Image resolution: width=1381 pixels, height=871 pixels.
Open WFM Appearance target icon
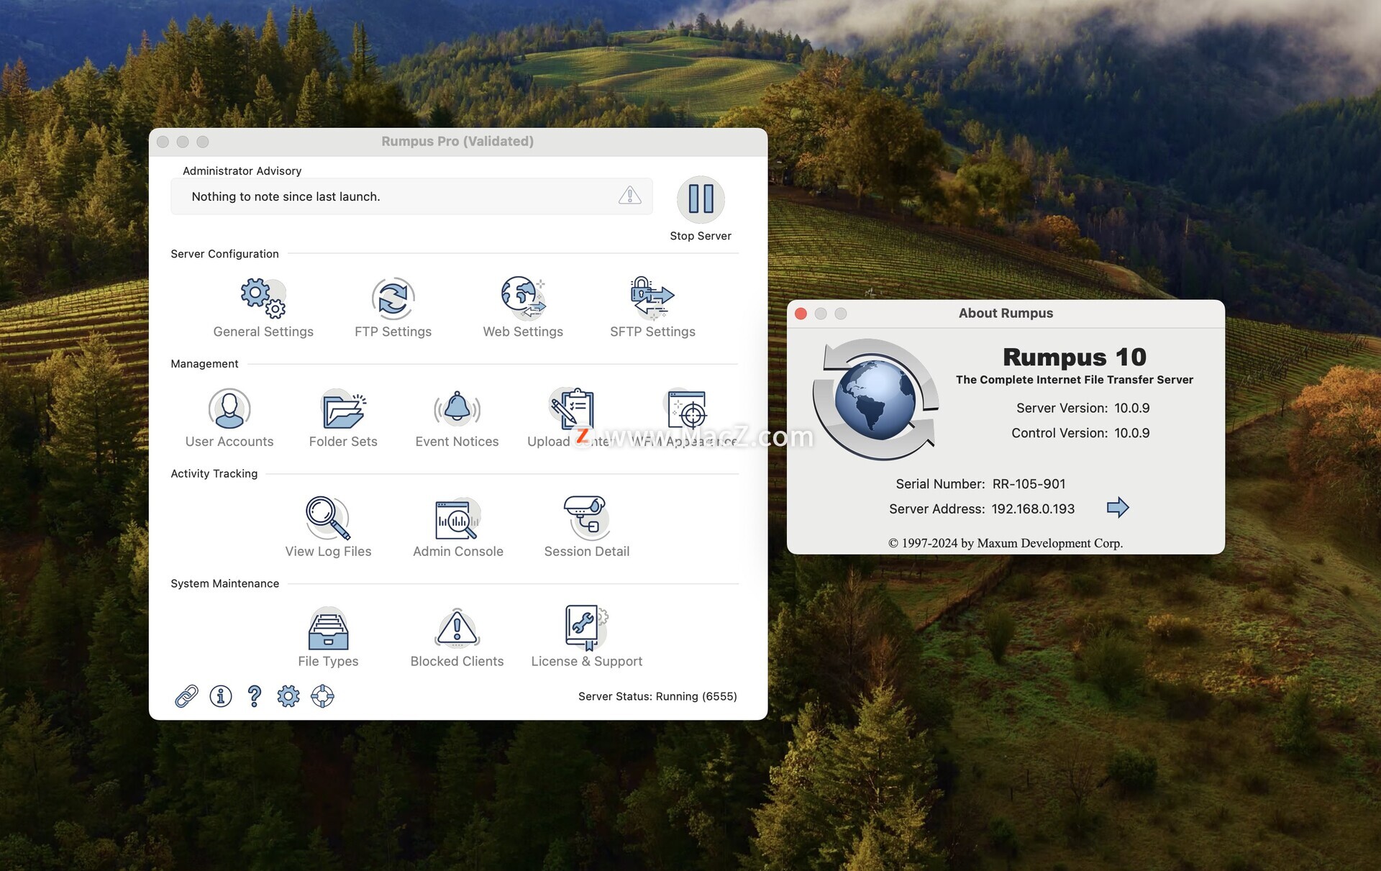[x=685, y=409]
